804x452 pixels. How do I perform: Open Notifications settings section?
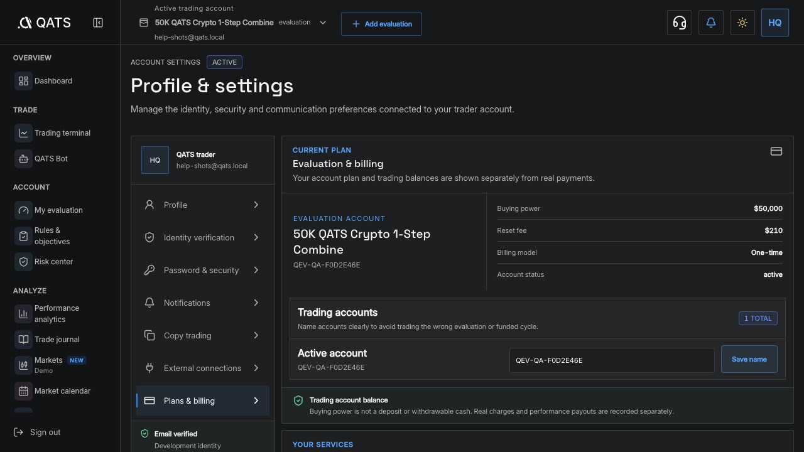pos(203,303)
